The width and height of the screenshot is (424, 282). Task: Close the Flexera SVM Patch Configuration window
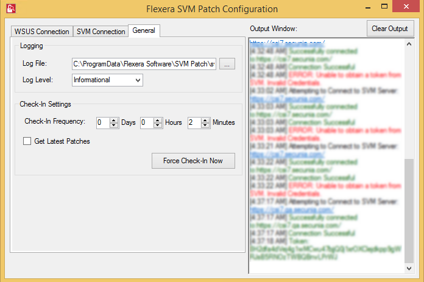406,6
